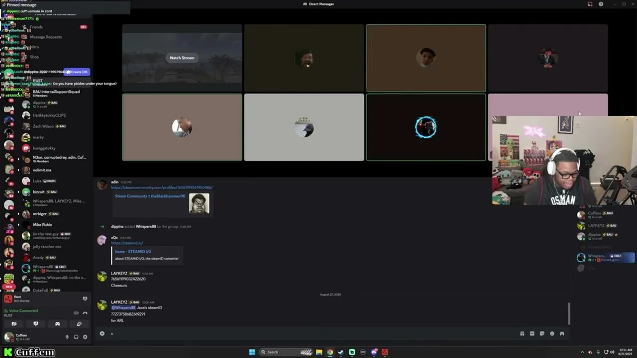637x358 pixels.
Task: Open apps launcher in message bar
Action: pyautogui.click(x=562, y=334)
